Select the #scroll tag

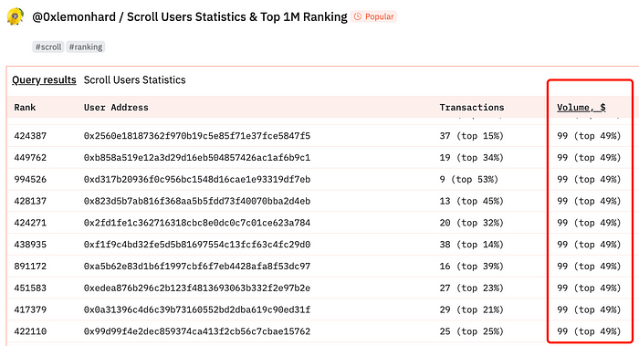[48, 47]
